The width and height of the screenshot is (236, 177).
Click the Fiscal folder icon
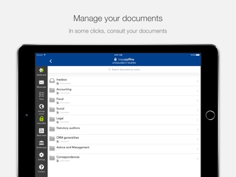pyautogui.click(x=52, y=100)
